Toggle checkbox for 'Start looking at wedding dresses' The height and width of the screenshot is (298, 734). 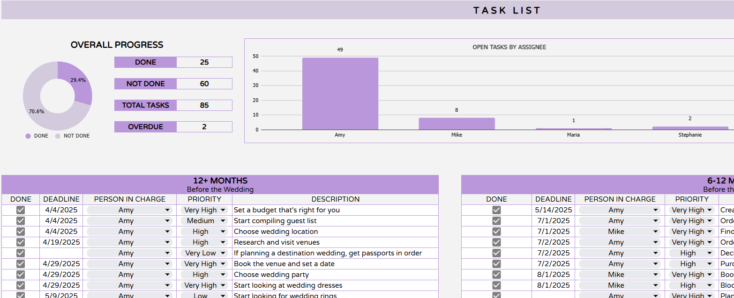(x=21, y=285)
